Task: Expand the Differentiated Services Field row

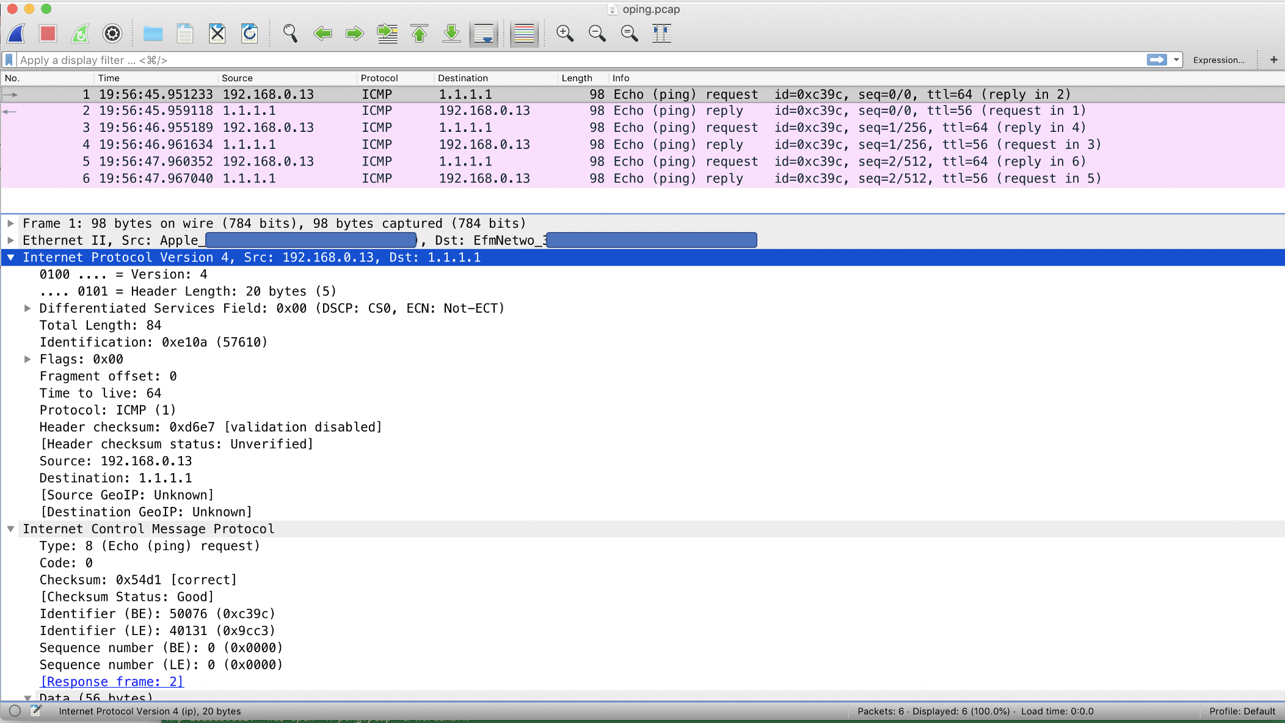Action: 27,308
